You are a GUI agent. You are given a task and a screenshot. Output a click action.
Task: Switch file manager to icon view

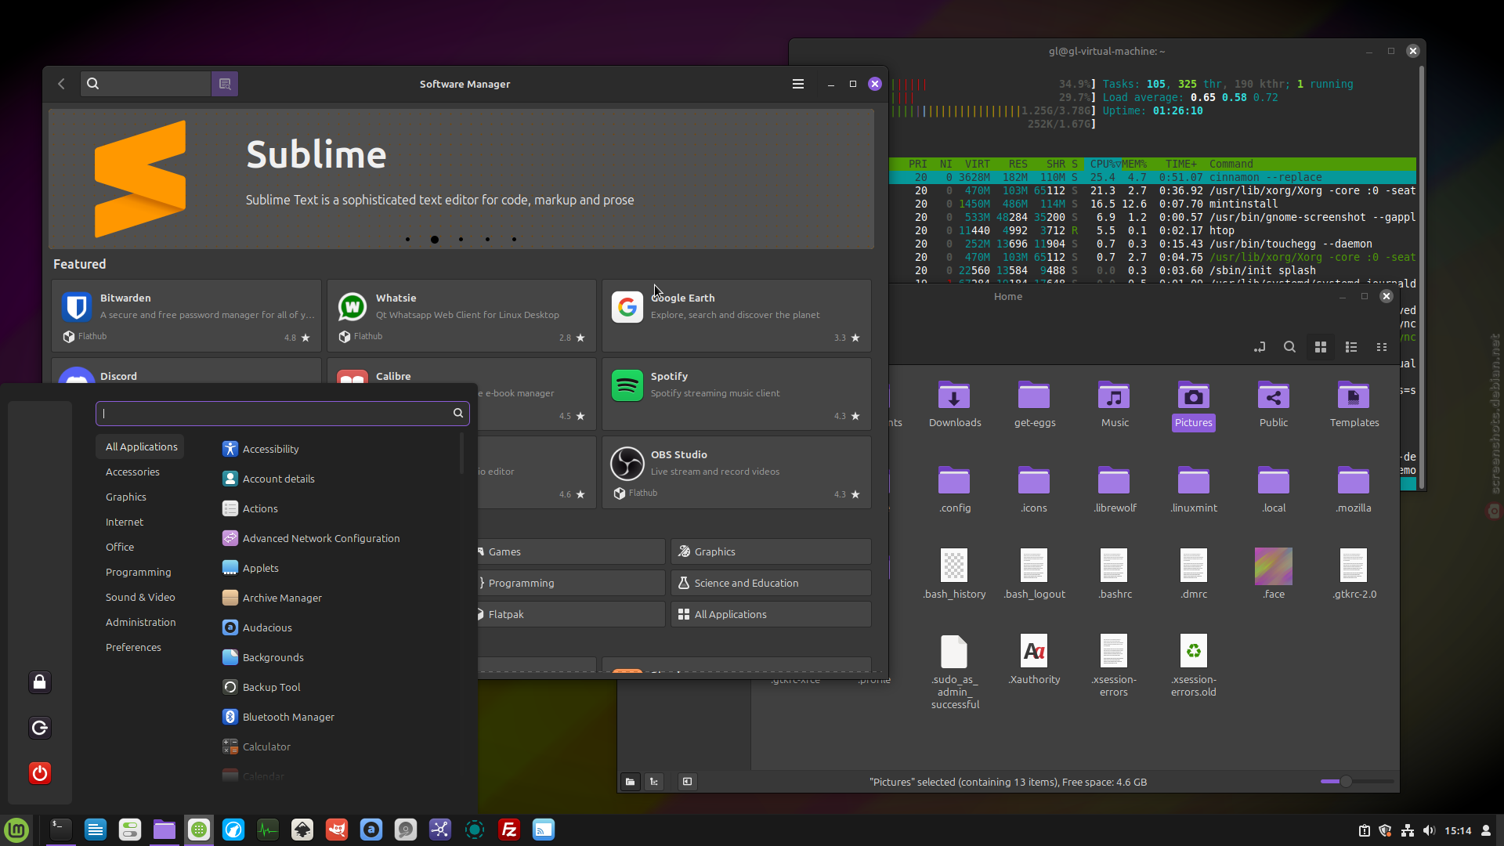click(1321, 347)
